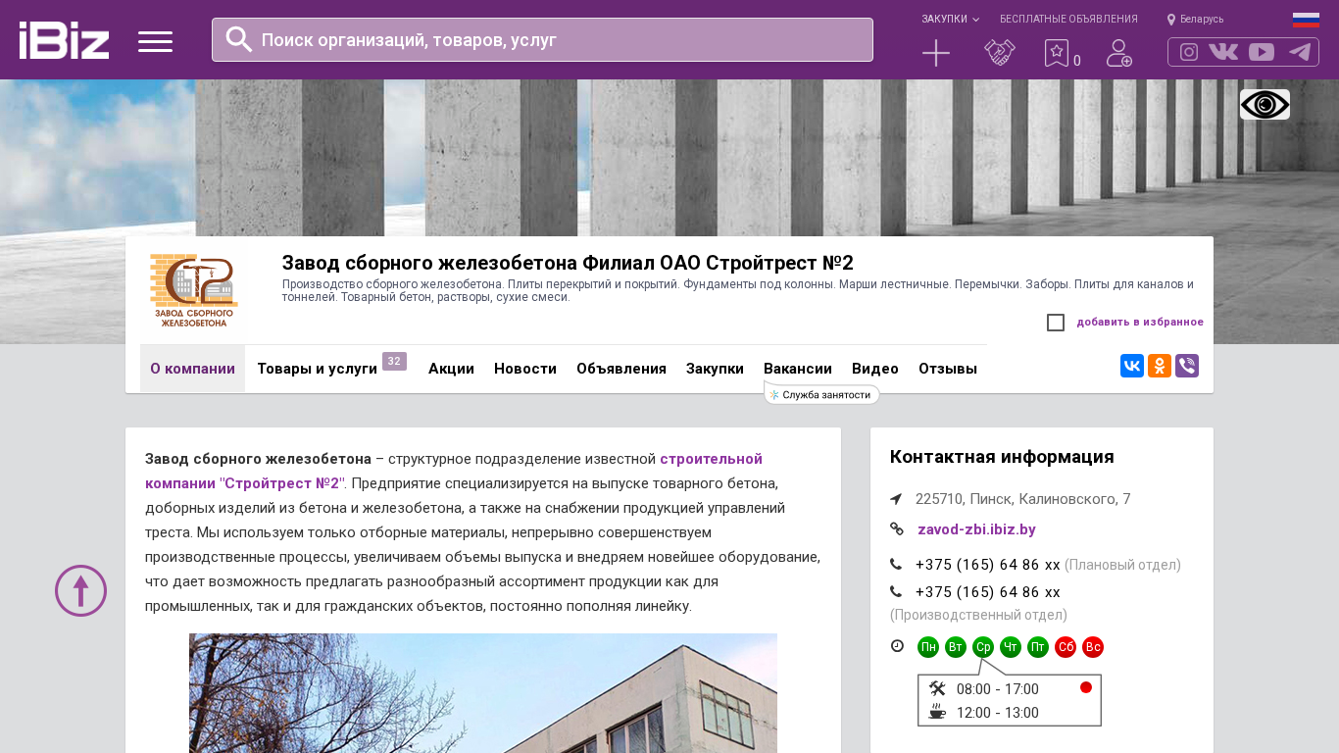
Task: Open YouTube icon in header
Action: (x=1262, y=52)
